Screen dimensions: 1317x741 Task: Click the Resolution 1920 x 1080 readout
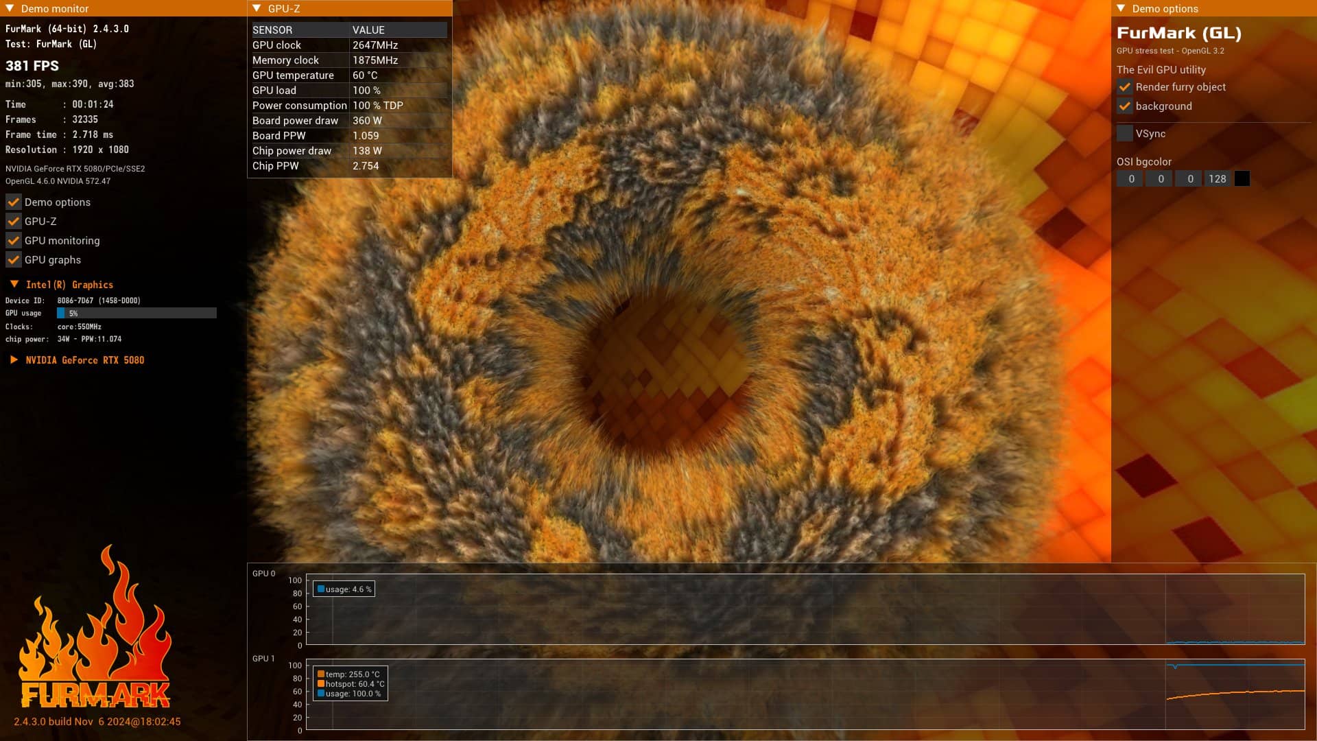(67, 150)
